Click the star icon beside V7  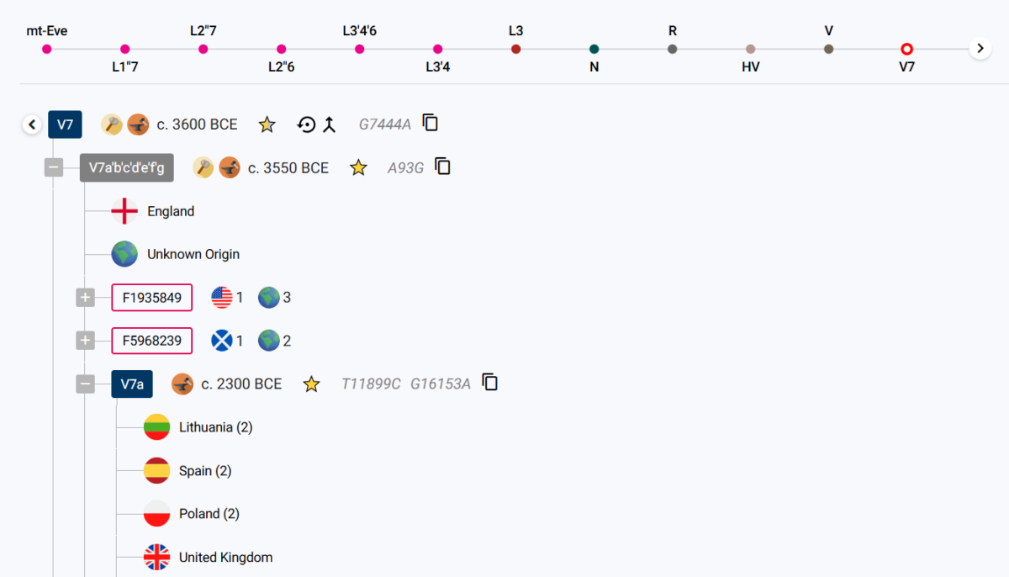[x=267, y=124]
